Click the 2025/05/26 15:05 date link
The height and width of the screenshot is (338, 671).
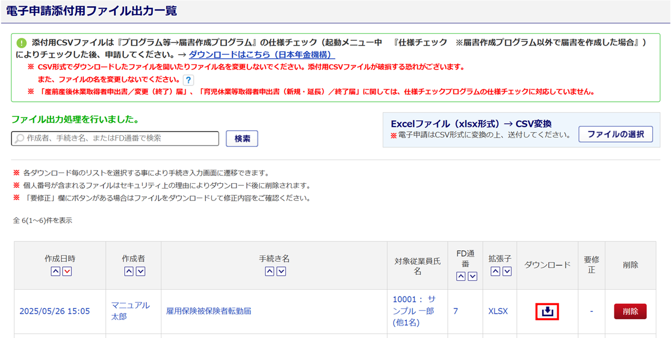[x=55, y=311]
